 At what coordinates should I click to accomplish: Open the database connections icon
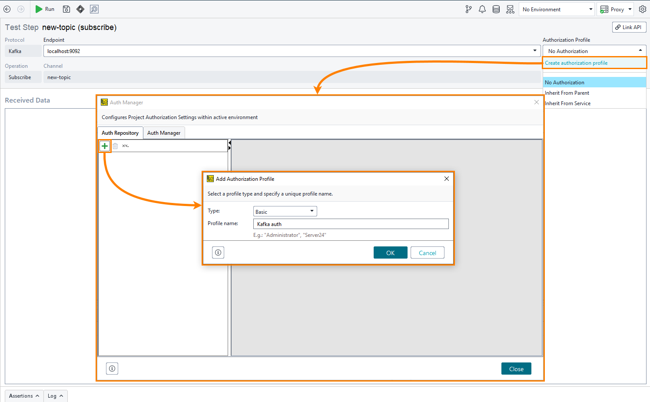click(496, 9)
